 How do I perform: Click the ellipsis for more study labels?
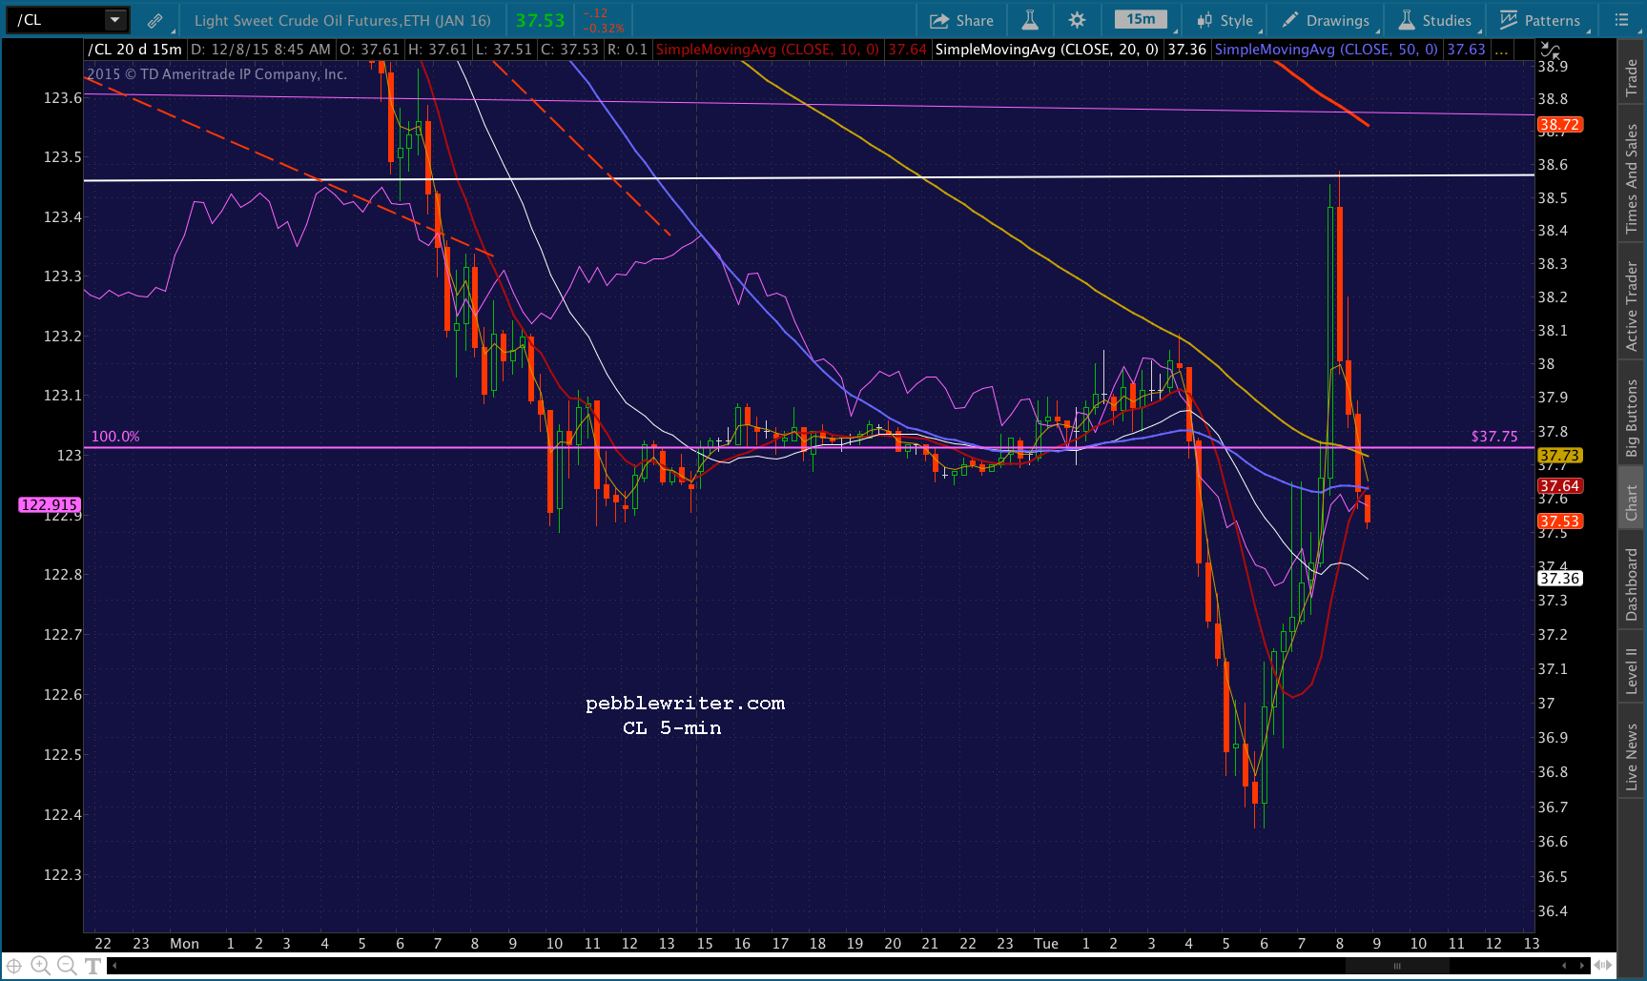click(x=1501, y=50)
